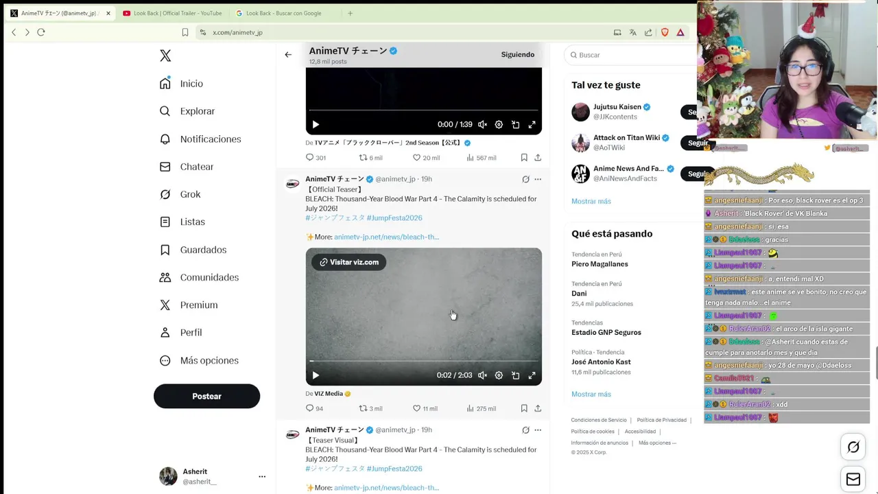Click the X logo in the sidebar
This screenshot has width=878, height=494.
165,56
